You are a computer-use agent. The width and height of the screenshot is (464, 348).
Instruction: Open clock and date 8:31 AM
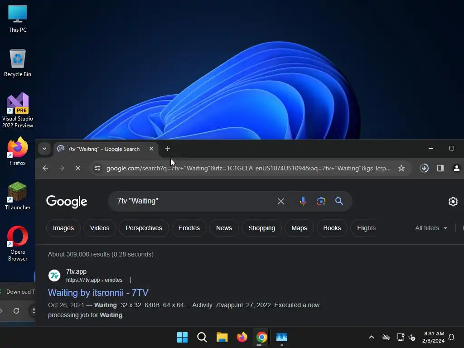pos(434,337)
